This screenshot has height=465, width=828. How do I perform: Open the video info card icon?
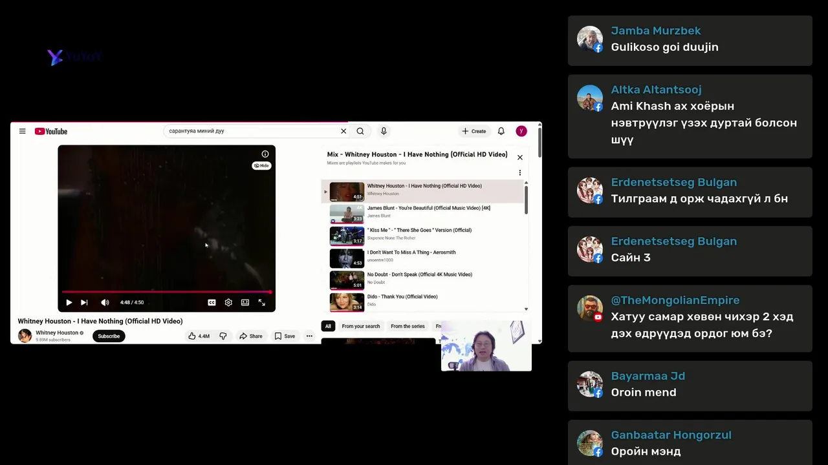265,154
